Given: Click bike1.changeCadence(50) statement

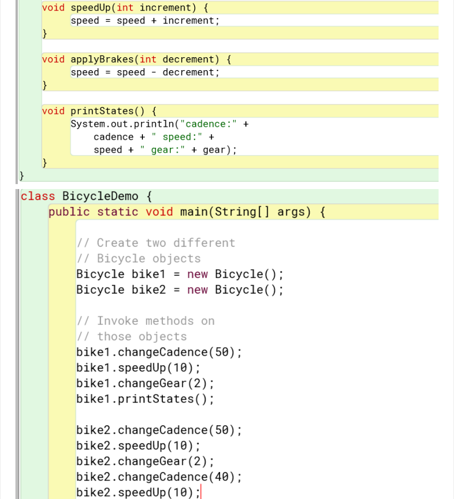Looking at the screenshot, I should [x=158, y=352].
